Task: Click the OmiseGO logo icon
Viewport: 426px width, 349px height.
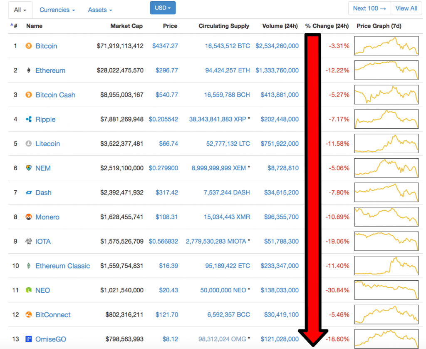Action: [29, 339]
